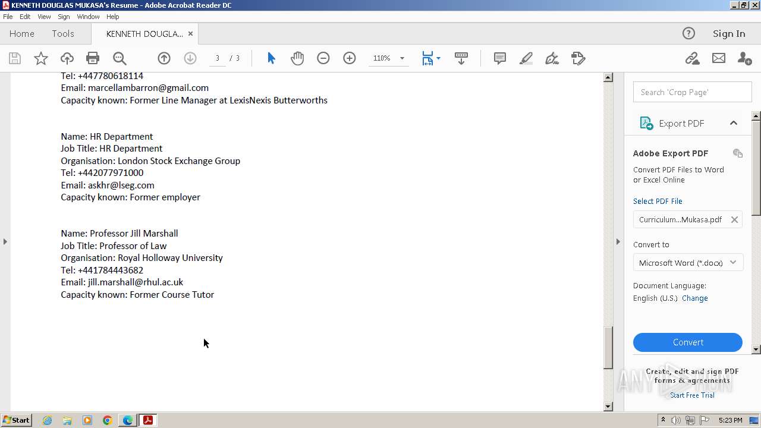The image size is (761, 428).
Task: Open the Window menu
Action: (88, 17)
